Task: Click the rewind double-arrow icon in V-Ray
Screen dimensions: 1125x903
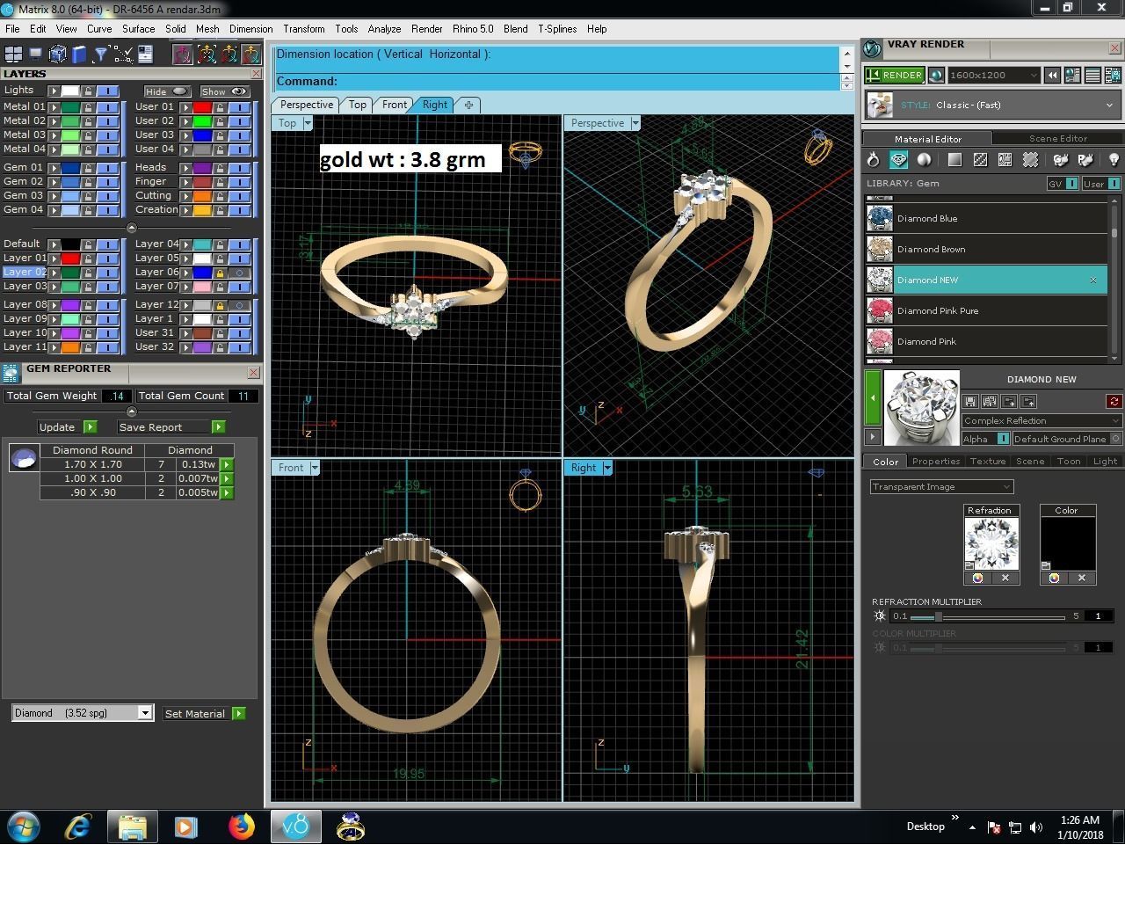Action: pyautogui.click(x=1052, y=76)
